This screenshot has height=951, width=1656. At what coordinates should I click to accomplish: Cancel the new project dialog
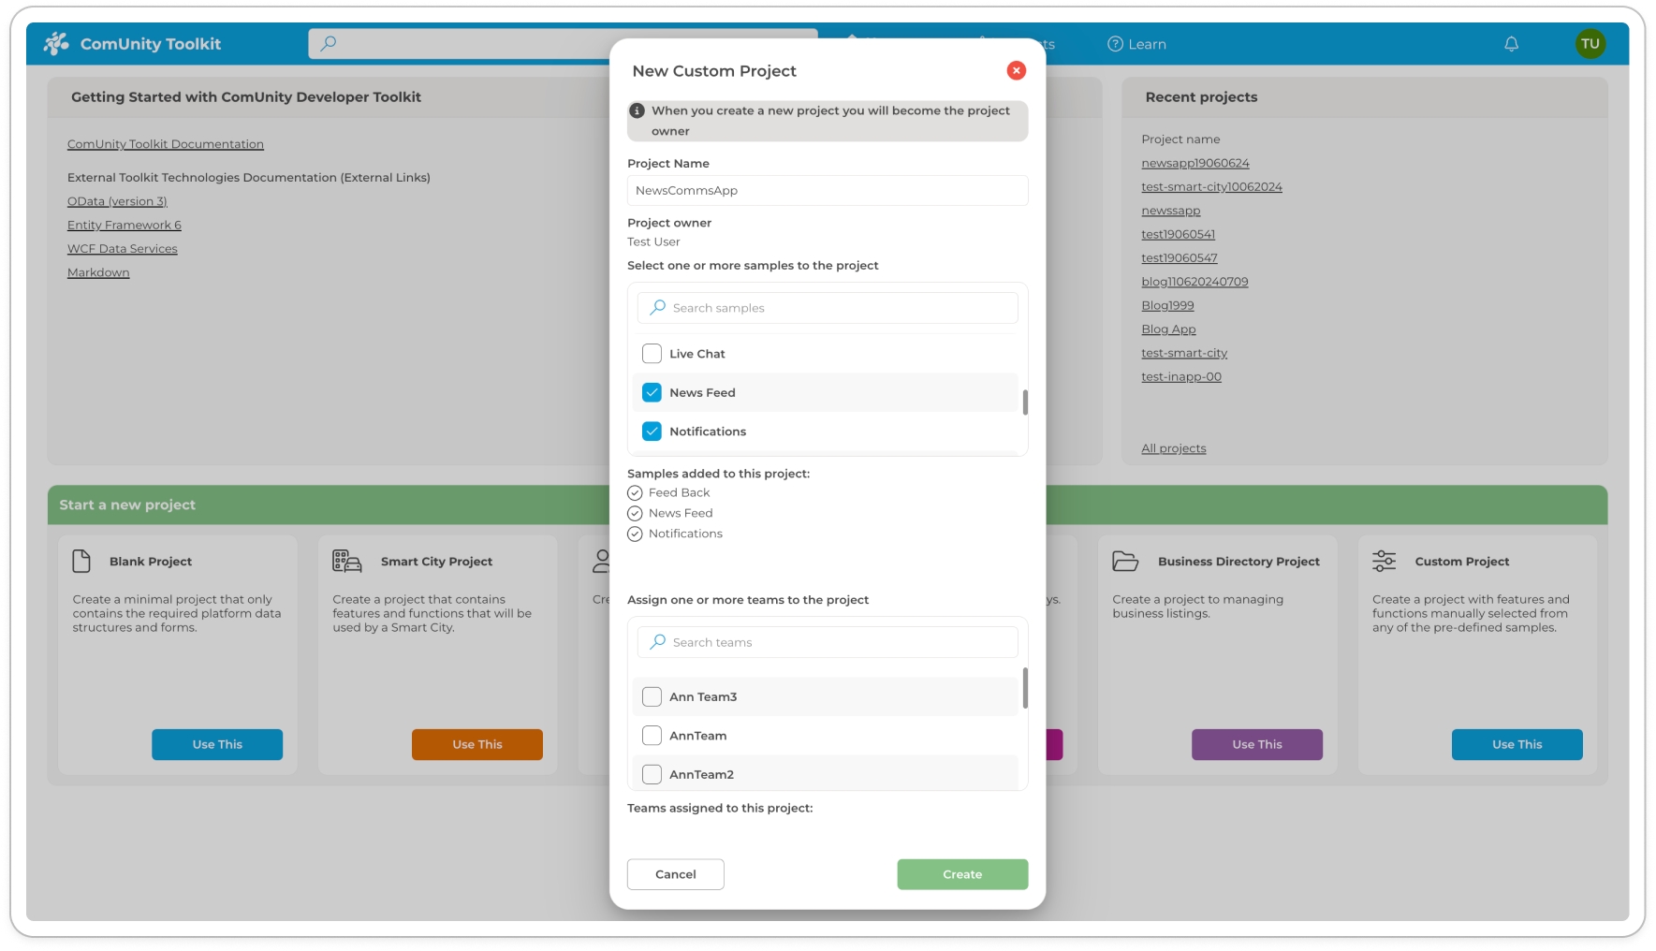[675, 874]
